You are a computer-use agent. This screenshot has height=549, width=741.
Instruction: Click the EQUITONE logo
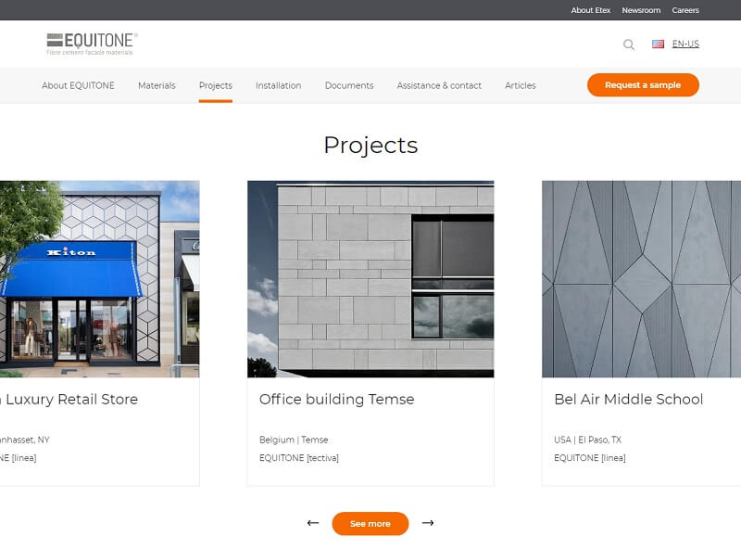92,44
